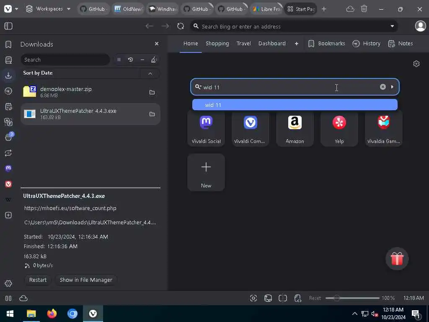Select the 'wid 11' search suggestion

coord(295,105)
